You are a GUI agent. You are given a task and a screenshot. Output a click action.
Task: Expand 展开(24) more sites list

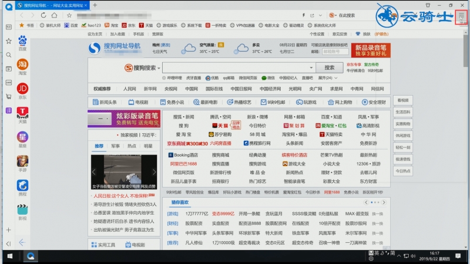click(x=327, y=78)
